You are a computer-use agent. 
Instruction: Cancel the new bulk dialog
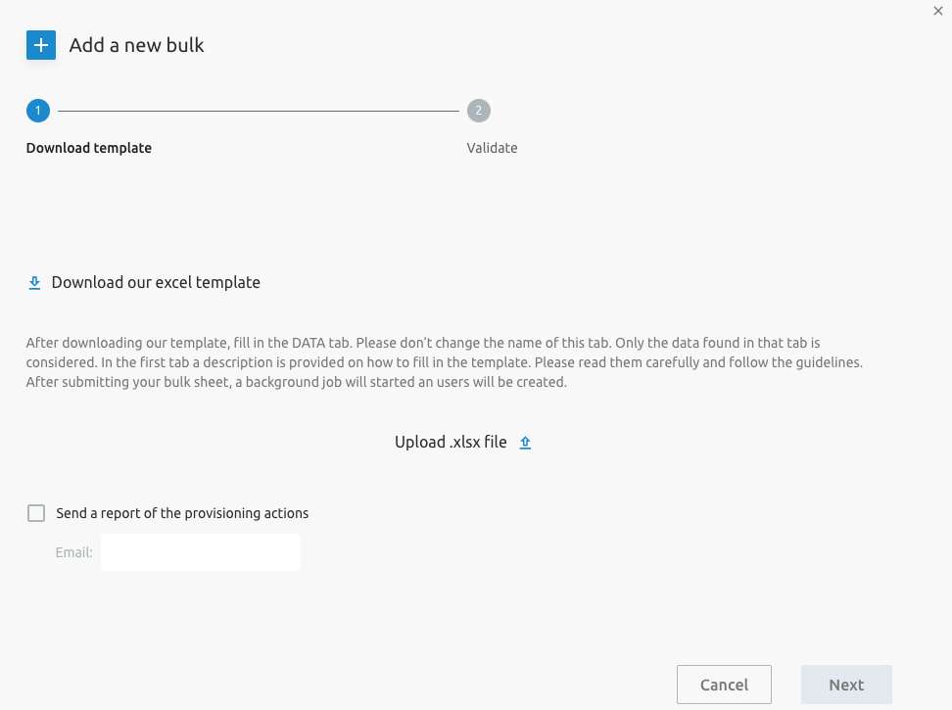point(725,685)
